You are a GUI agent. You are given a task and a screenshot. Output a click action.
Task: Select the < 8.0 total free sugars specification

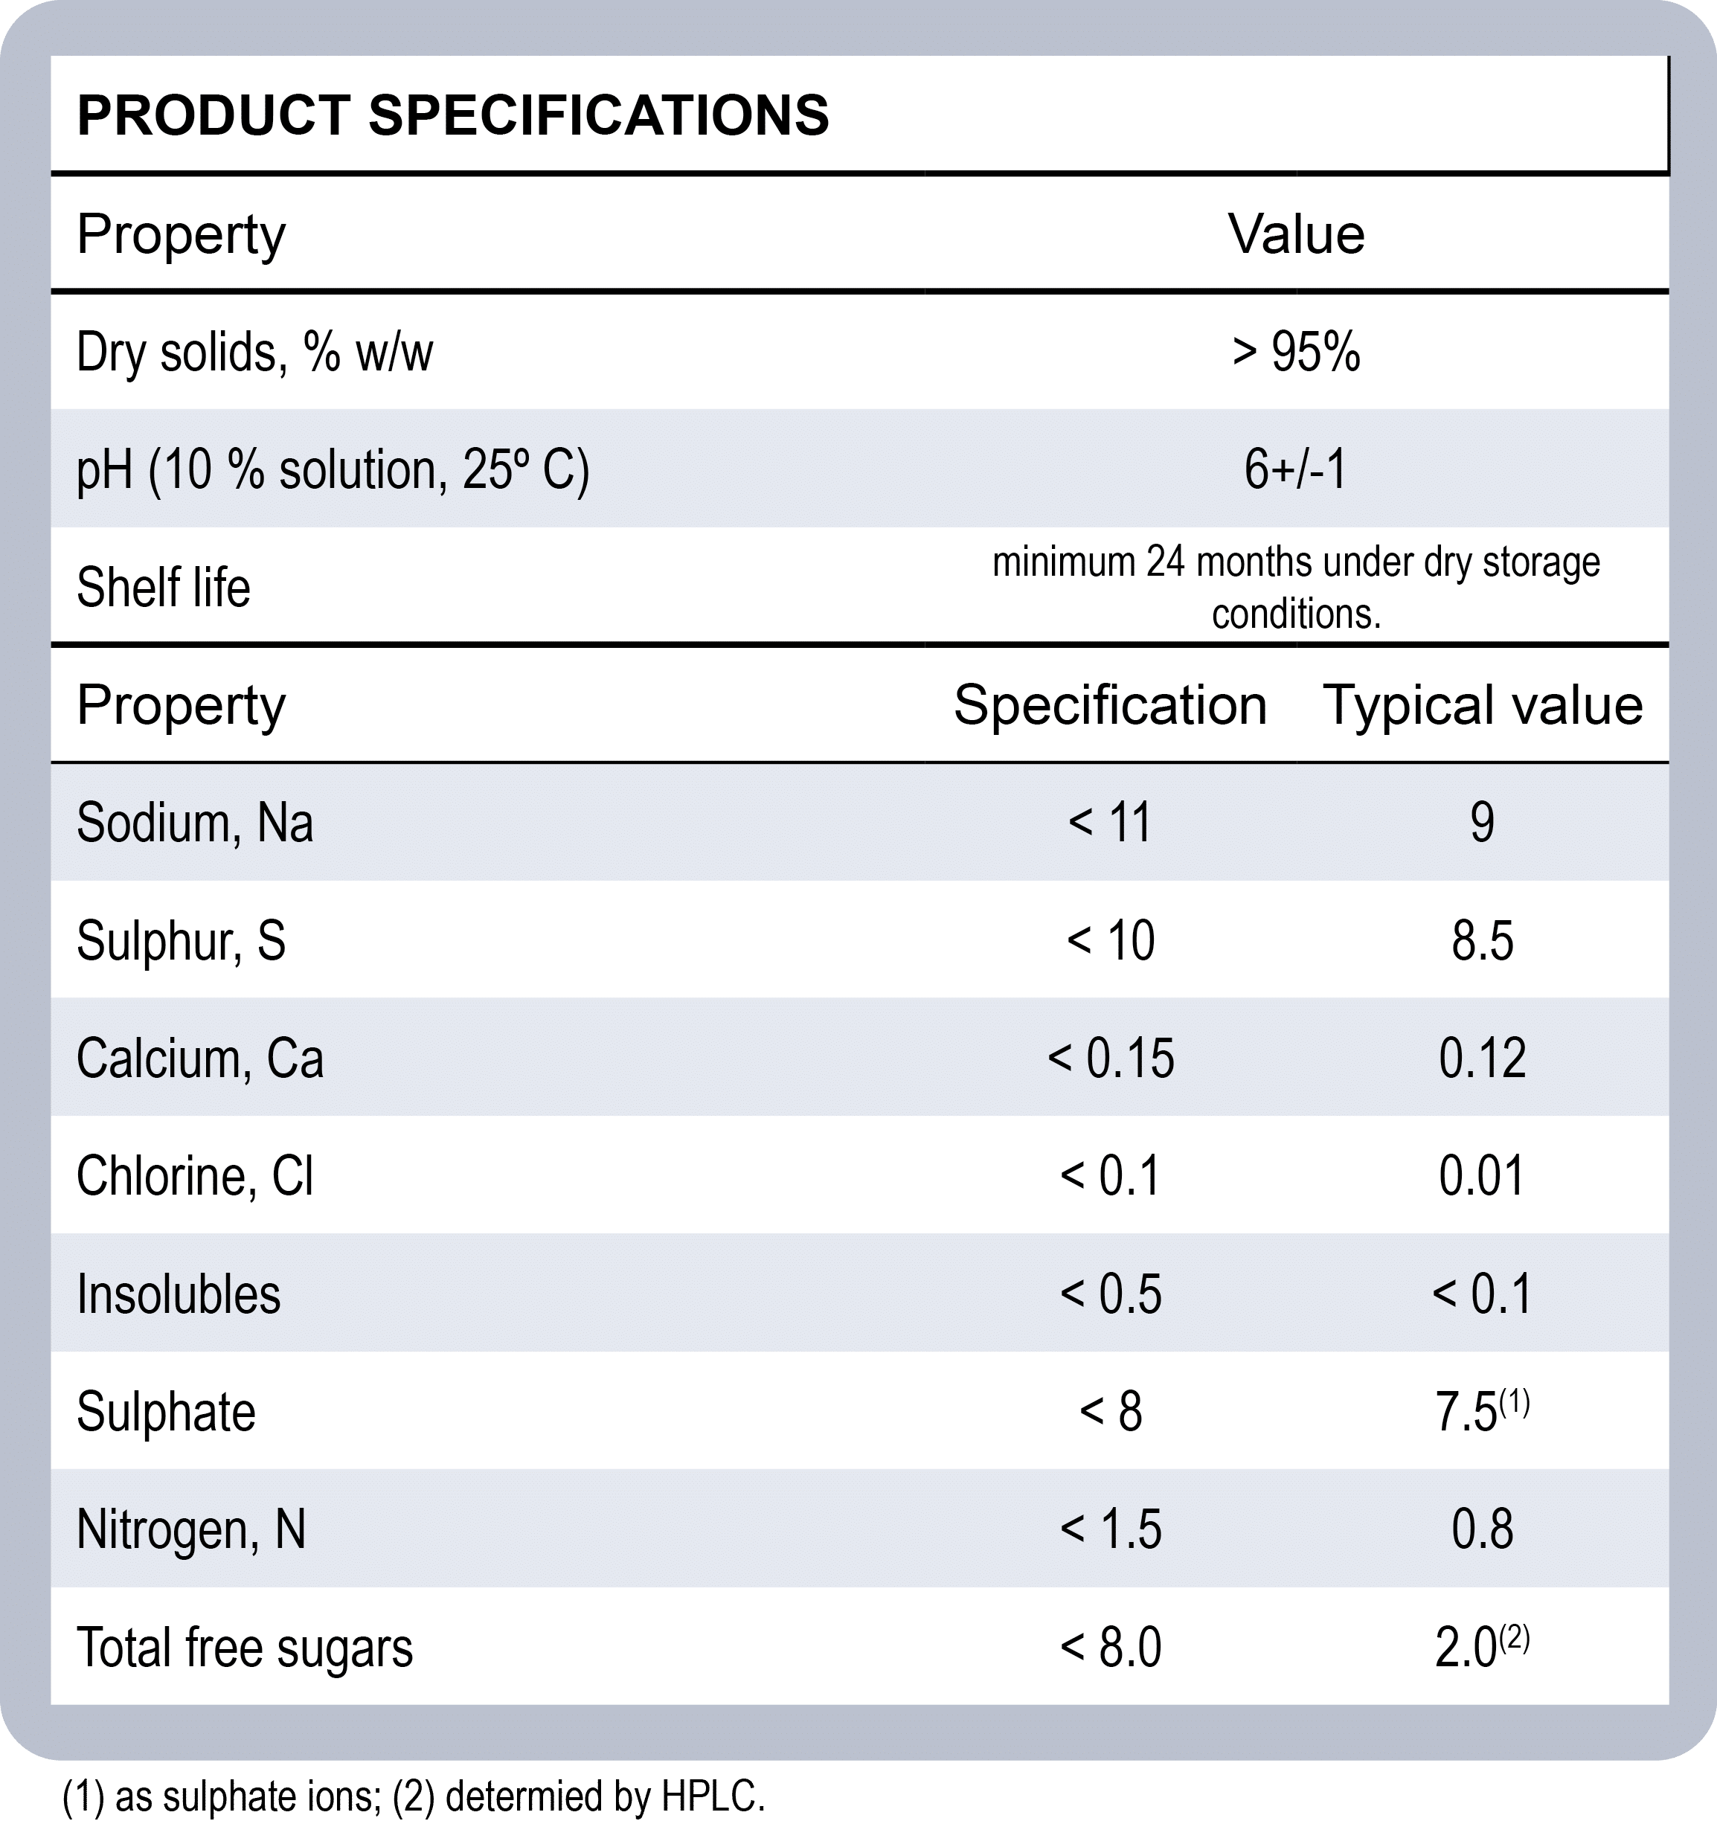click(1110, 1647)
